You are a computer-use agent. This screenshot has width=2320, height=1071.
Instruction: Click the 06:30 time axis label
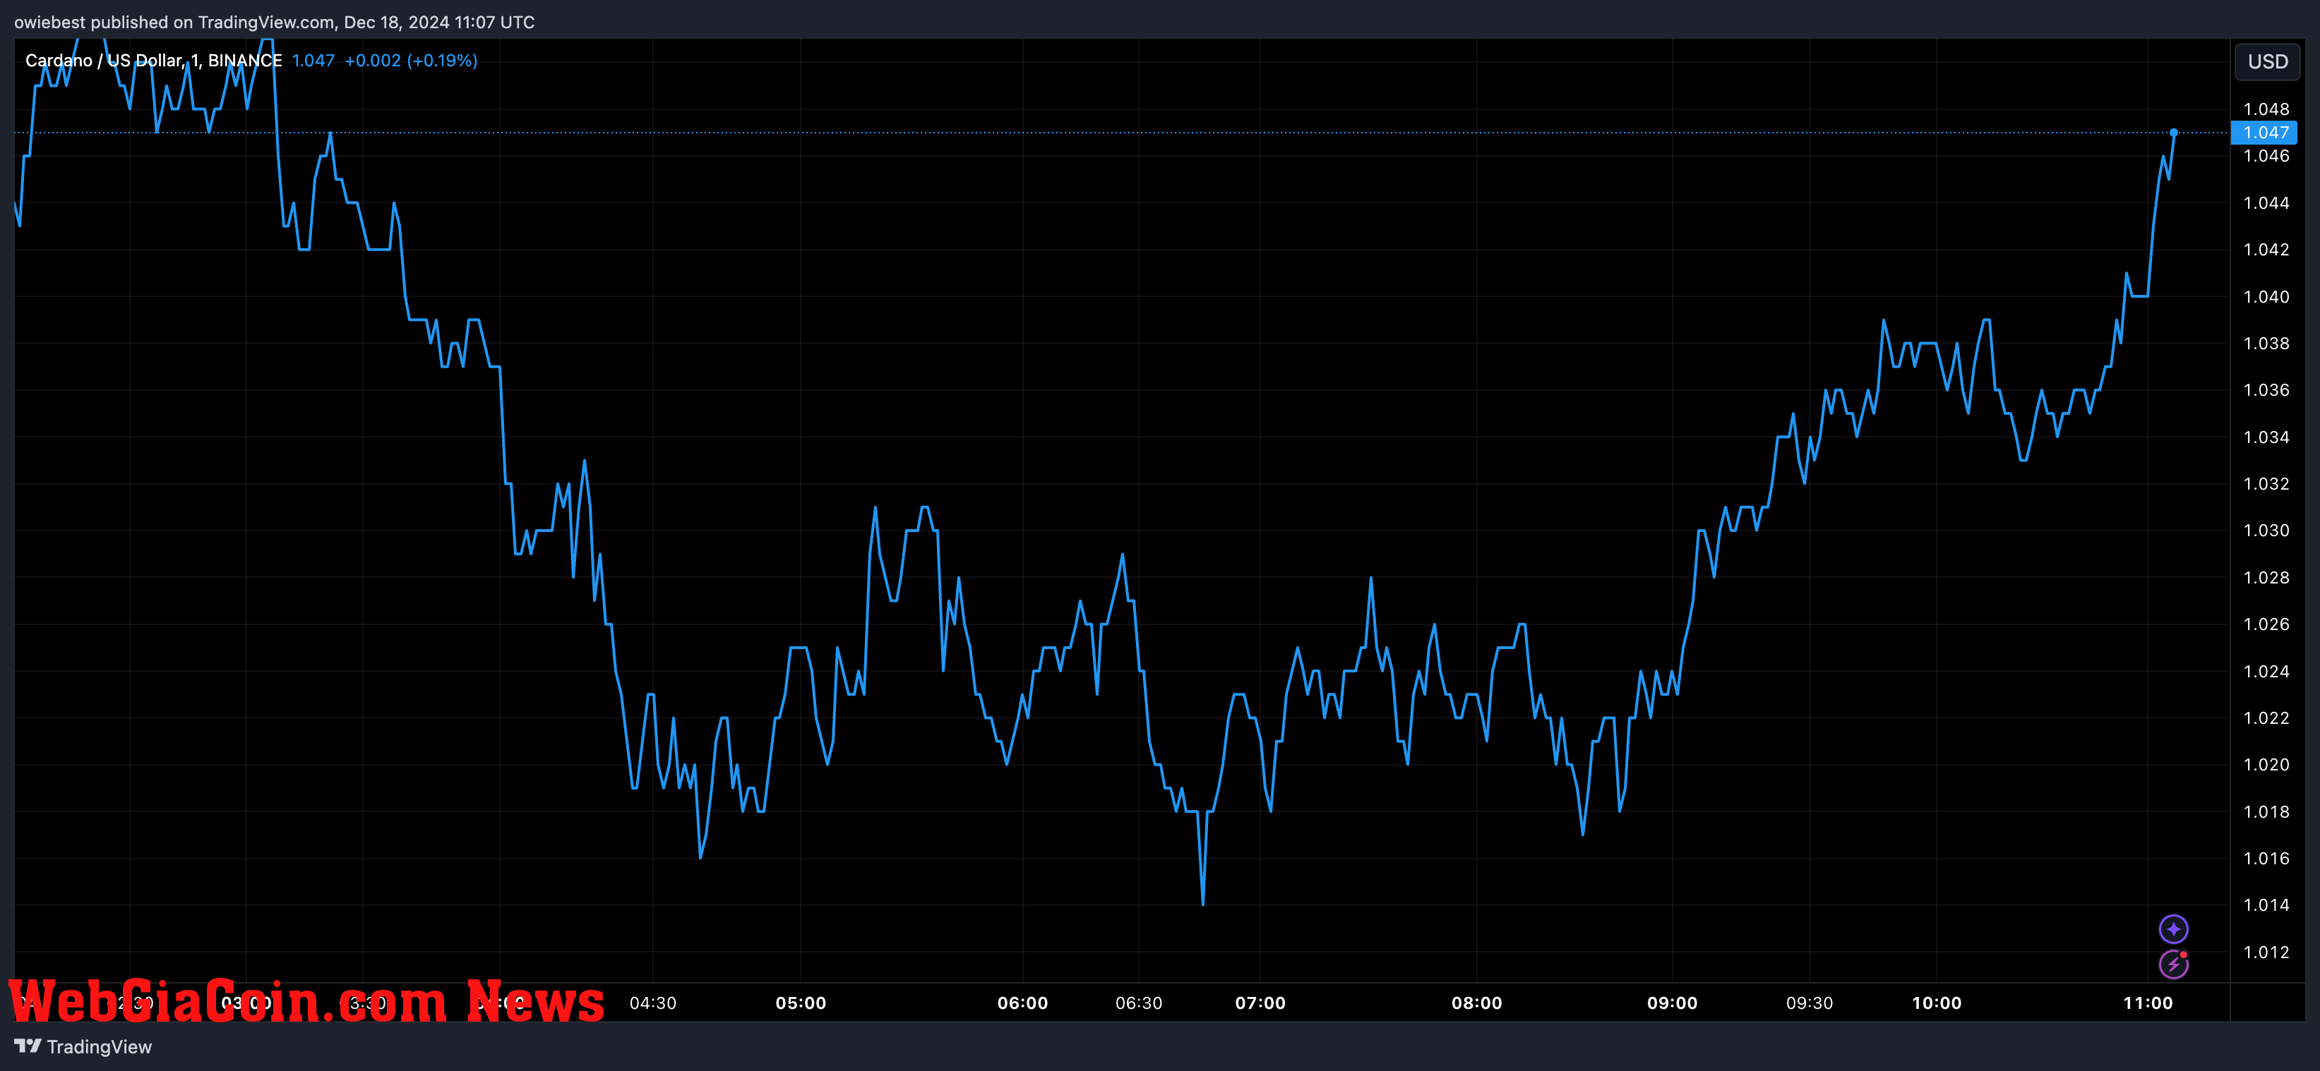[1138, 1003]
